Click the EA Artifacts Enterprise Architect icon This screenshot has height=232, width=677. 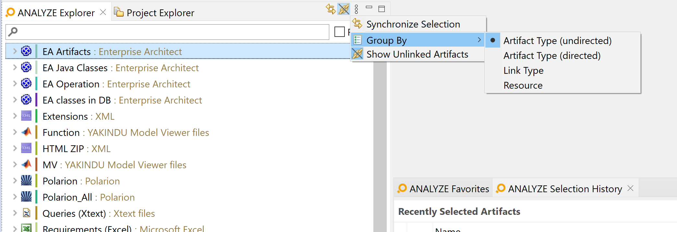coord(26,51)
